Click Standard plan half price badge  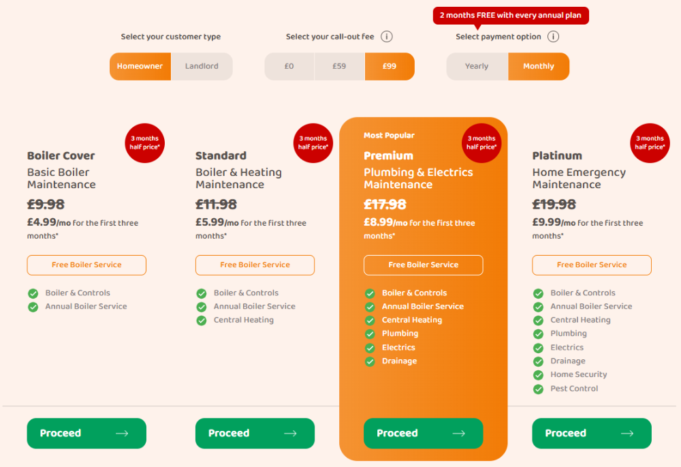point(313,143)
